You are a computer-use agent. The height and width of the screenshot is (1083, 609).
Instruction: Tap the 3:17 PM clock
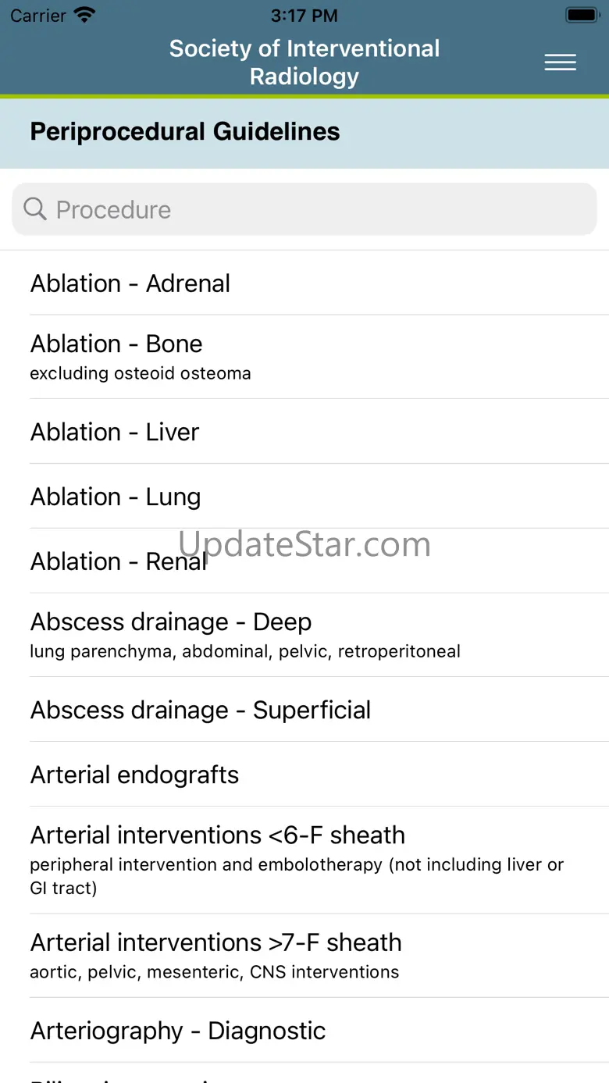point(304,15)
